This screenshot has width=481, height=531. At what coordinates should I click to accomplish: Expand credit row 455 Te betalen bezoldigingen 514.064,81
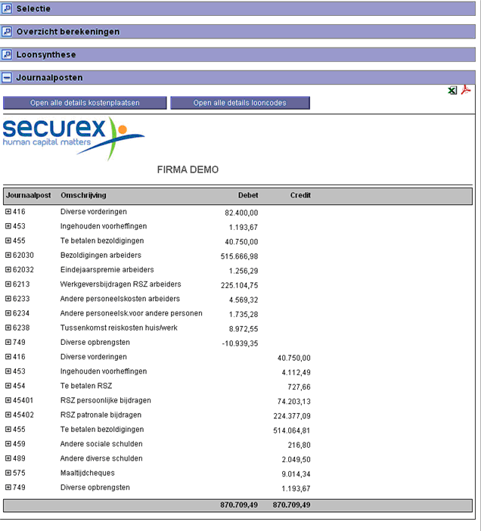pos(8,430)
